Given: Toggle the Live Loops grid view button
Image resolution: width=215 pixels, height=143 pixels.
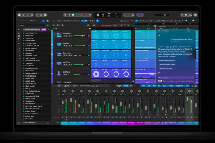Looking at the screenshot, I should tap(82, 21).
